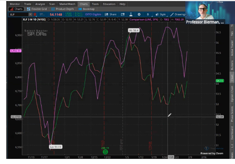The image size is (235, 164).
Task: Click the 2/16 date axis label
Action: [x=204, y=157]
